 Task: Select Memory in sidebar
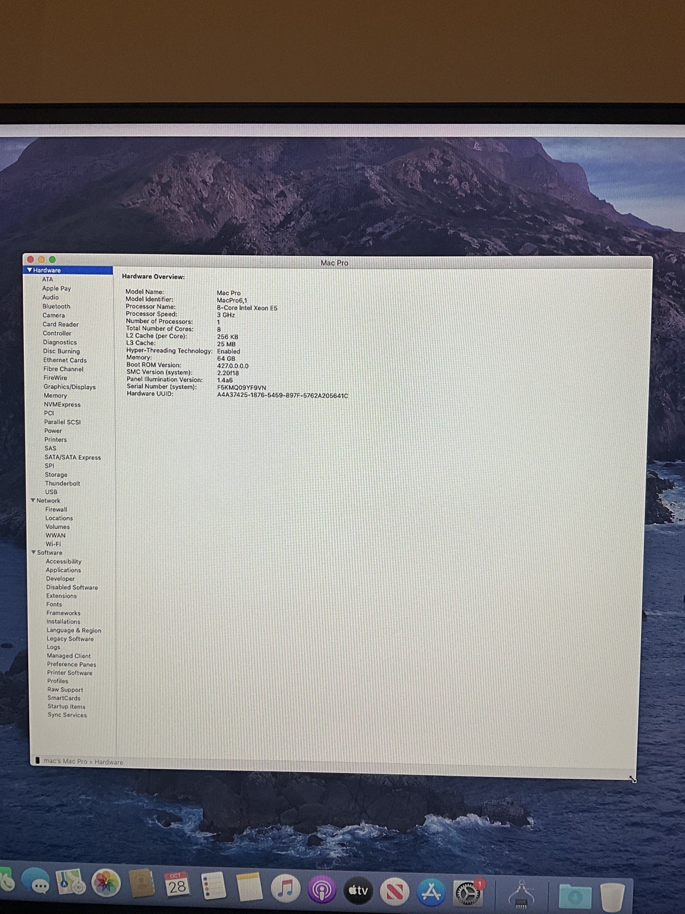[55, 395]
